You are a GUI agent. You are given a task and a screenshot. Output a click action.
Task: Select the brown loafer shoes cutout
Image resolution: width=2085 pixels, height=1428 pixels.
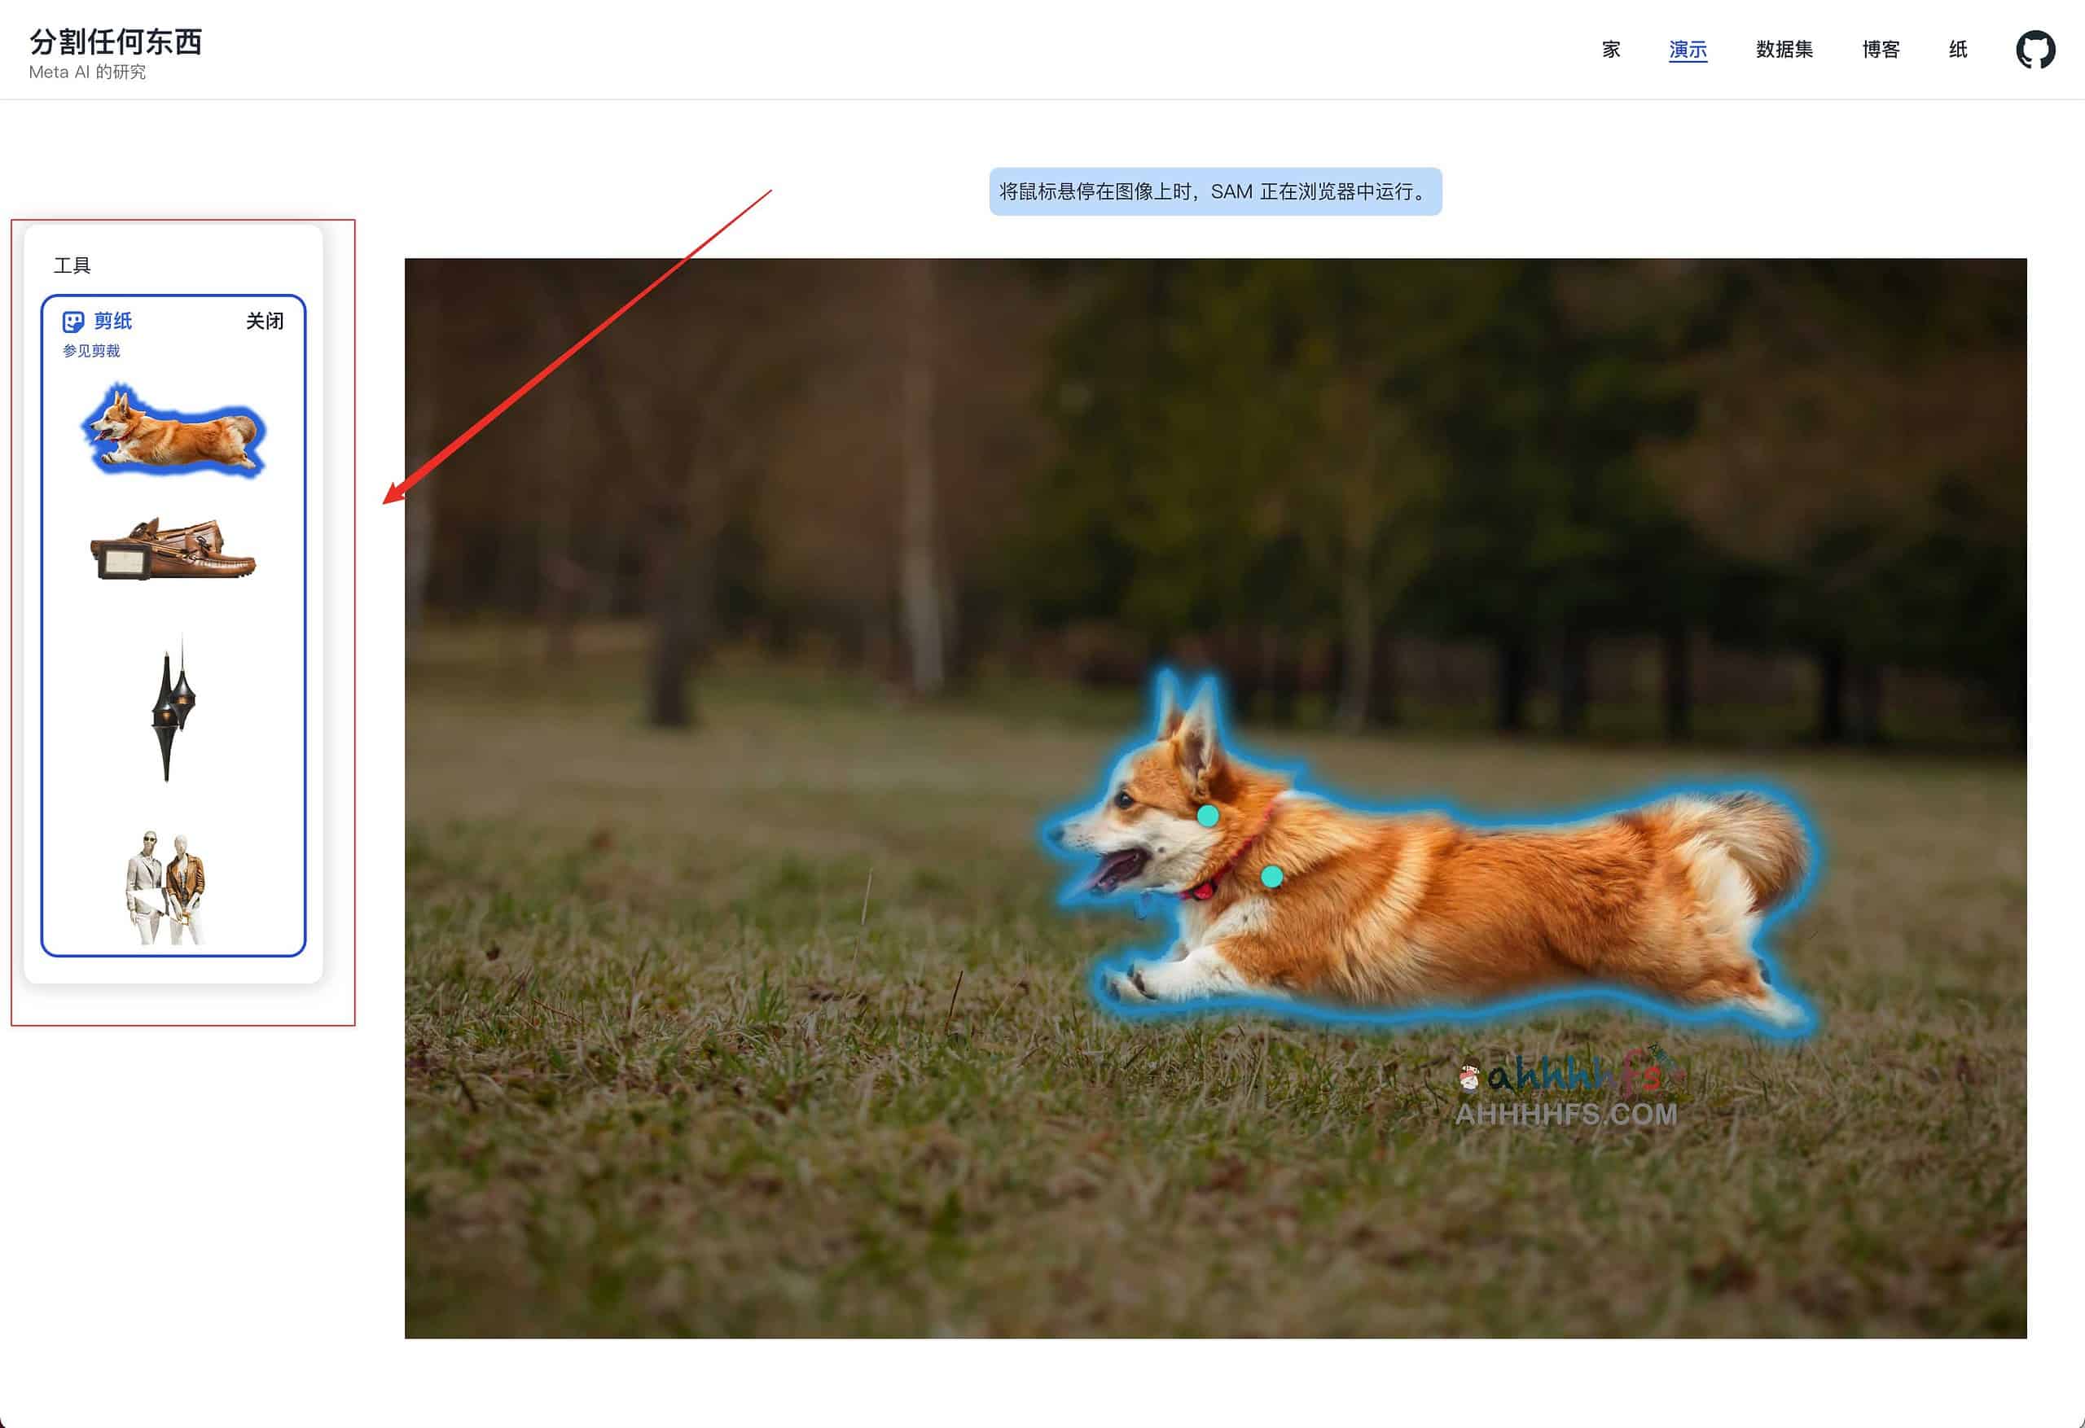click(173, 549)
